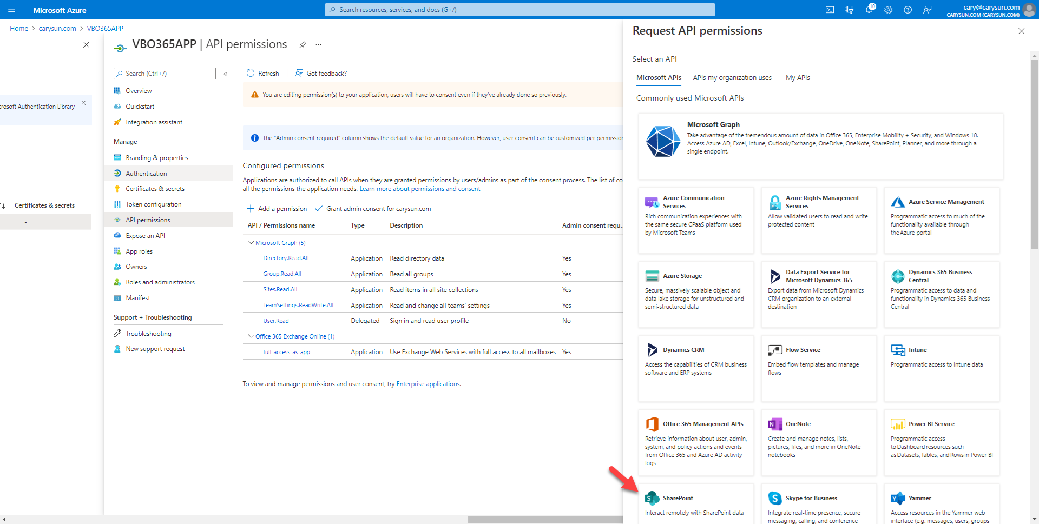Open Cloud Shell icon in top bar
Screen dimensions: 1039x524
click(x=830, y=10)
